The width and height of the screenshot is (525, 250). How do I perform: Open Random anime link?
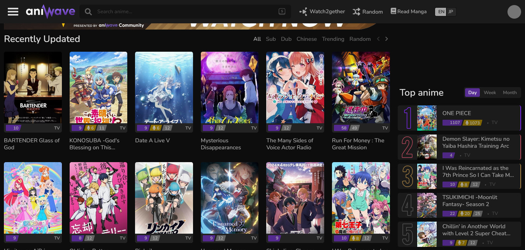[368, 12]
